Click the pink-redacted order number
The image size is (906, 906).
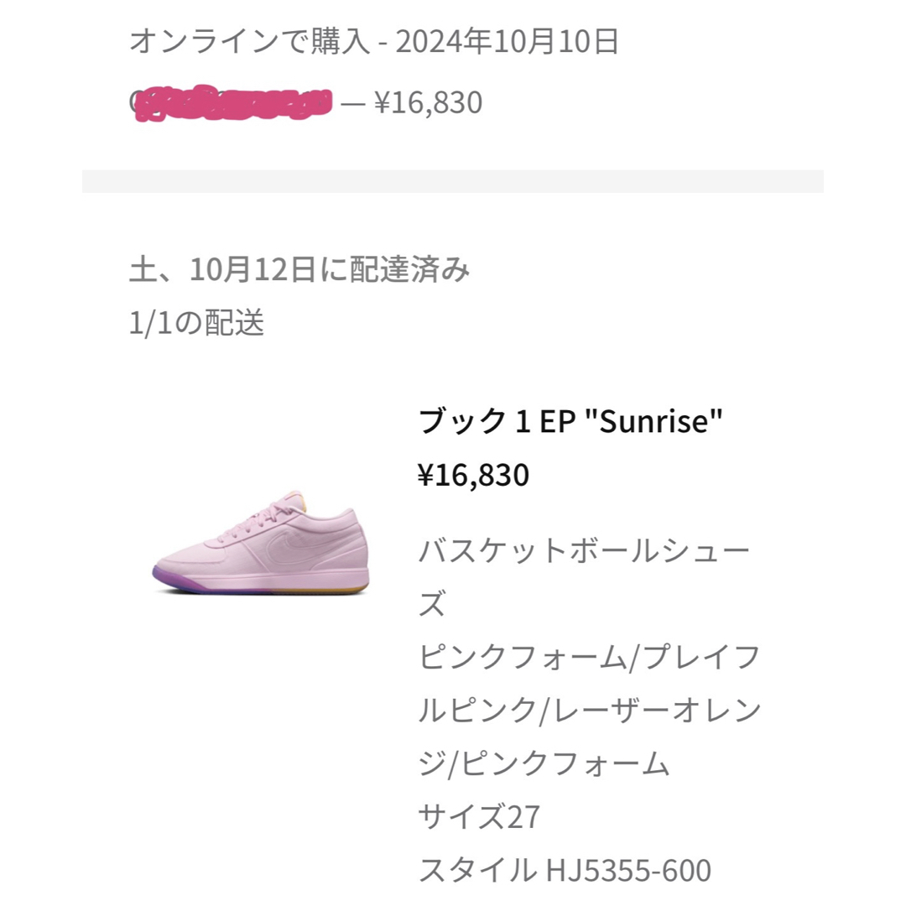pyautogui.click(x=232, y=103)
